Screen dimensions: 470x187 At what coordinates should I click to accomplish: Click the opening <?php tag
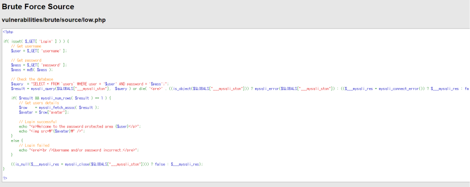click(x=8, y=31)
